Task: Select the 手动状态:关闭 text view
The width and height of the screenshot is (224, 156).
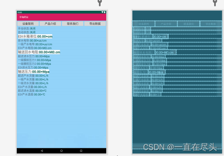Action: coord(27,28)
